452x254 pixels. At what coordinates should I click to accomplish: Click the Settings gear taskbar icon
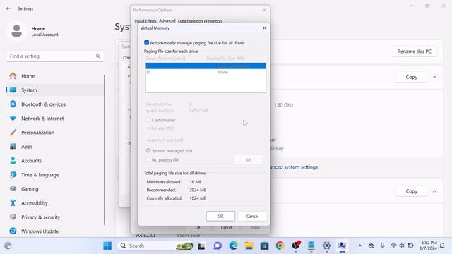(x=326, y=246)
